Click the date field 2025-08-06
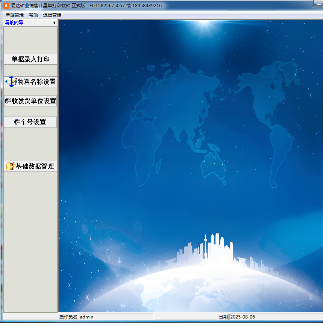Image resolution: width=323 pixels, height=323 pixels. click(x=276, y=317)
